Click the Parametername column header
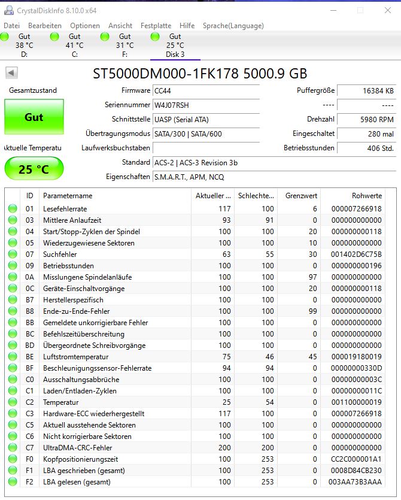Viewport: 401px width, 500px height. tap(115, 195)
